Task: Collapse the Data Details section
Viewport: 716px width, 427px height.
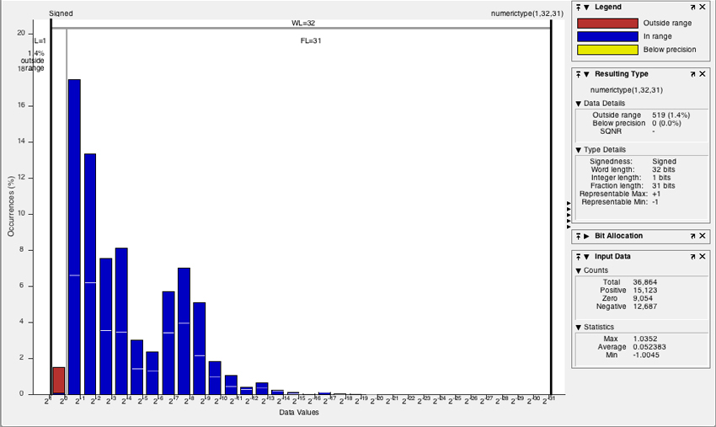Action: pos(579,104)
